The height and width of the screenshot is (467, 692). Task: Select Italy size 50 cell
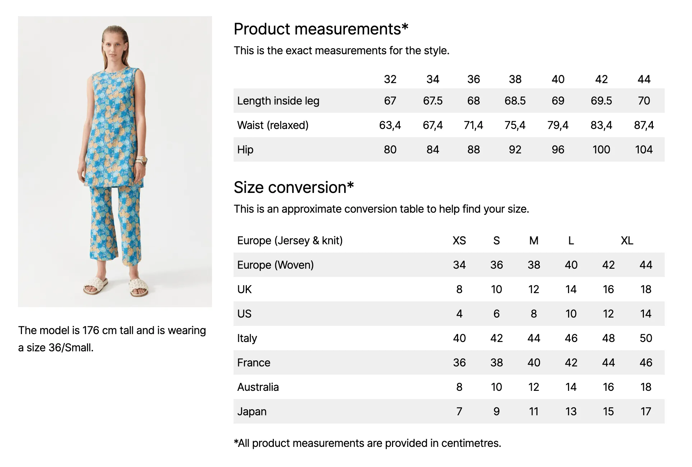click(646, 338)
